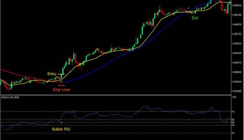244x140 pixels.
Task: Click the yellow arrow on the RSI line
Action: 61,123
